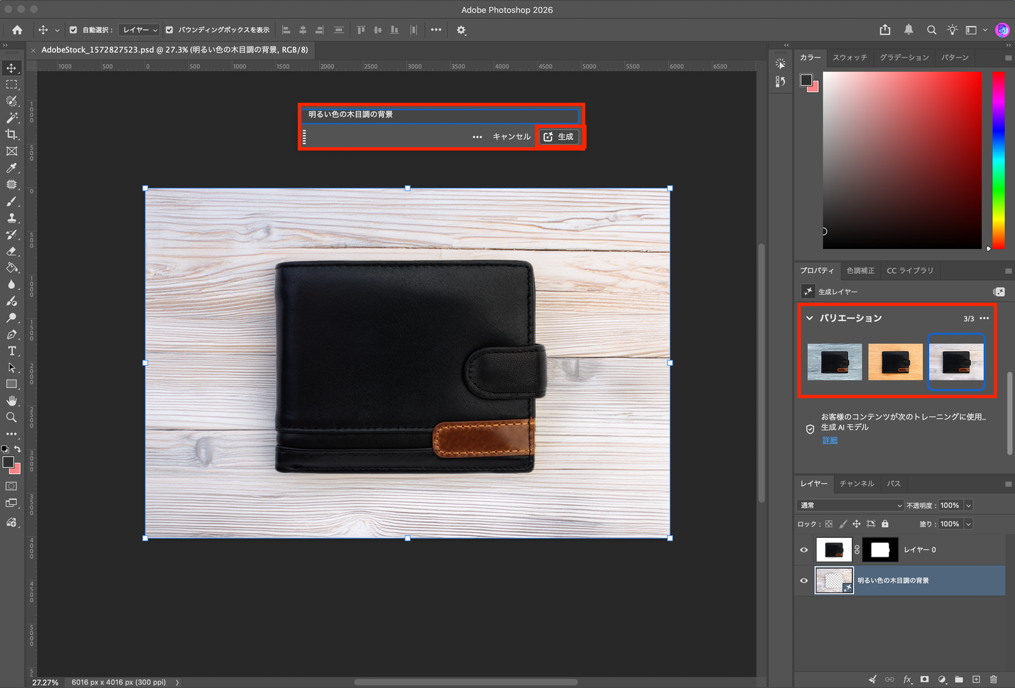1015x688 pixels.
Task: Open the 塗り fill dropdown arrow
Action: (x=968, y=524)
